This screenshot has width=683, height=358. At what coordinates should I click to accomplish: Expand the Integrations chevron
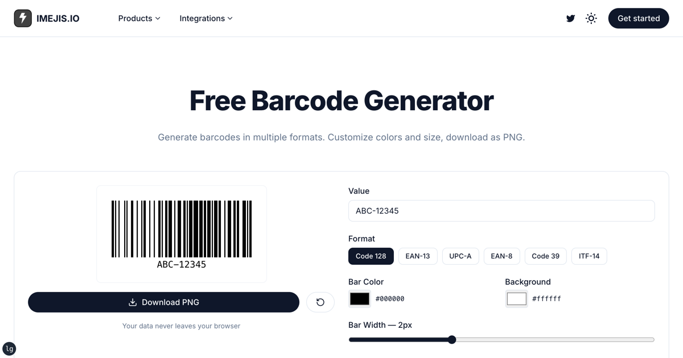point(230,18)
